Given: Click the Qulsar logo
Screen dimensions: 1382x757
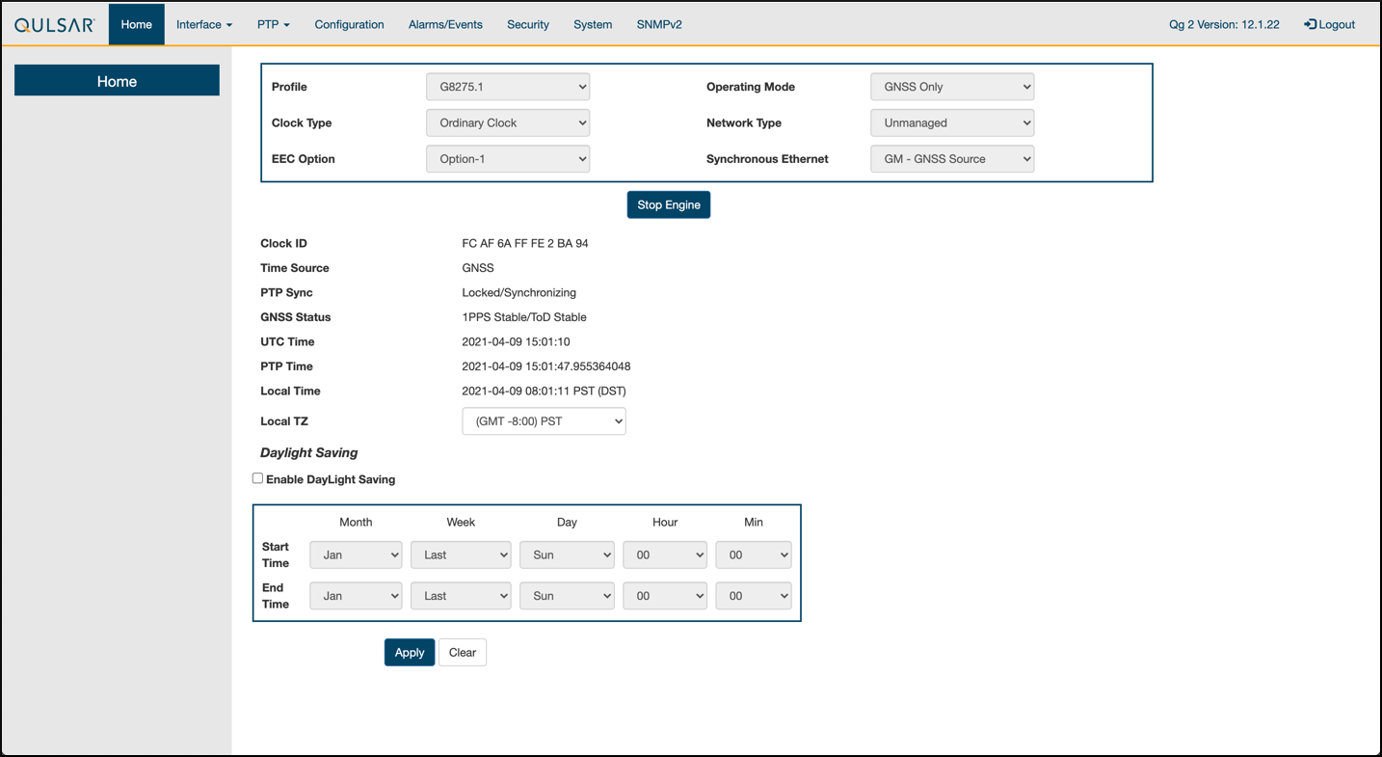Looking at the screenshot, I should pyautogui.click(x=55, y=25).
